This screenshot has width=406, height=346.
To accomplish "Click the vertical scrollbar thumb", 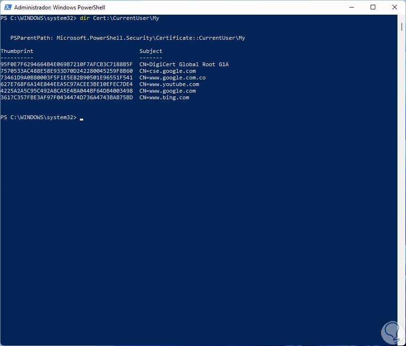I will tap(402, 26).
